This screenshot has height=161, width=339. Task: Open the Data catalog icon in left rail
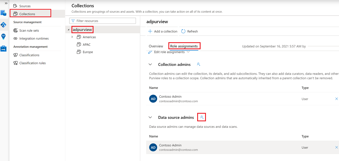[x=3, y=13]
